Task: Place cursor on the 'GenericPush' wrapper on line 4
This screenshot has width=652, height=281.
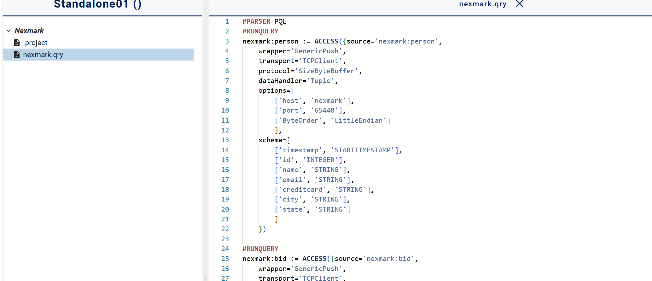Action: point(316,51)
